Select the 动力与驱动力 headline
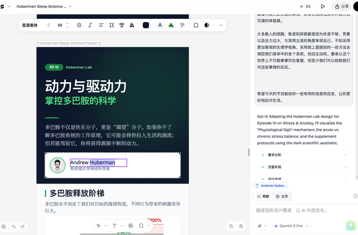 pos(86,86)
